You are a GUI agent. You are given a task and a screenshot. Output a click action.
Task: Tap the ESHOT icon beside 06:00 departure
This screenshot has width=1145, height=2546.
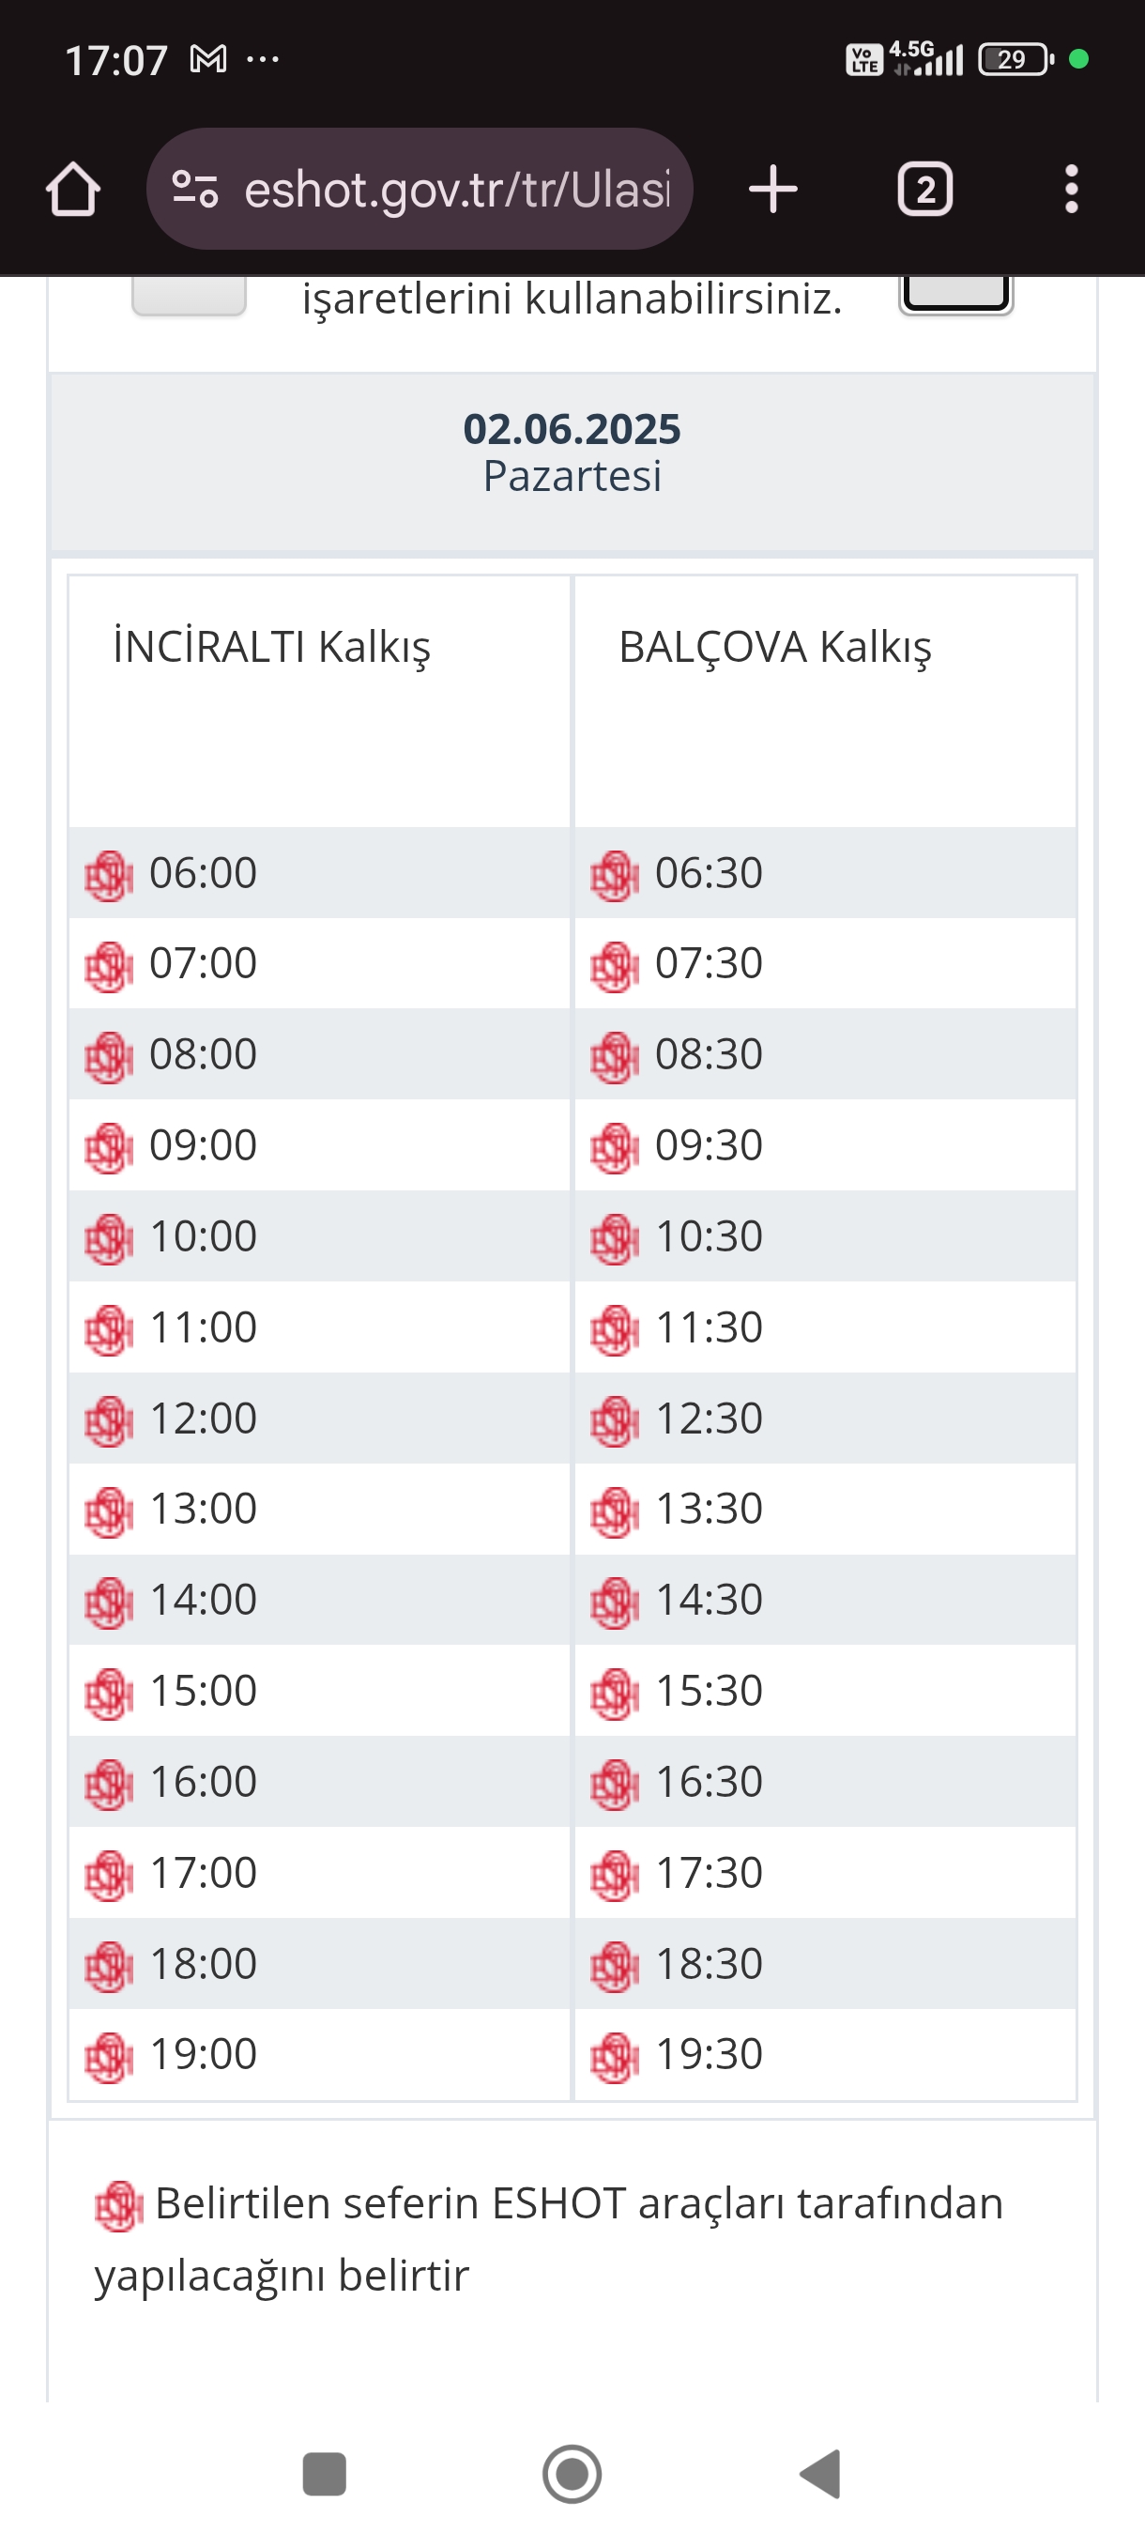click(x=109, y=876)
